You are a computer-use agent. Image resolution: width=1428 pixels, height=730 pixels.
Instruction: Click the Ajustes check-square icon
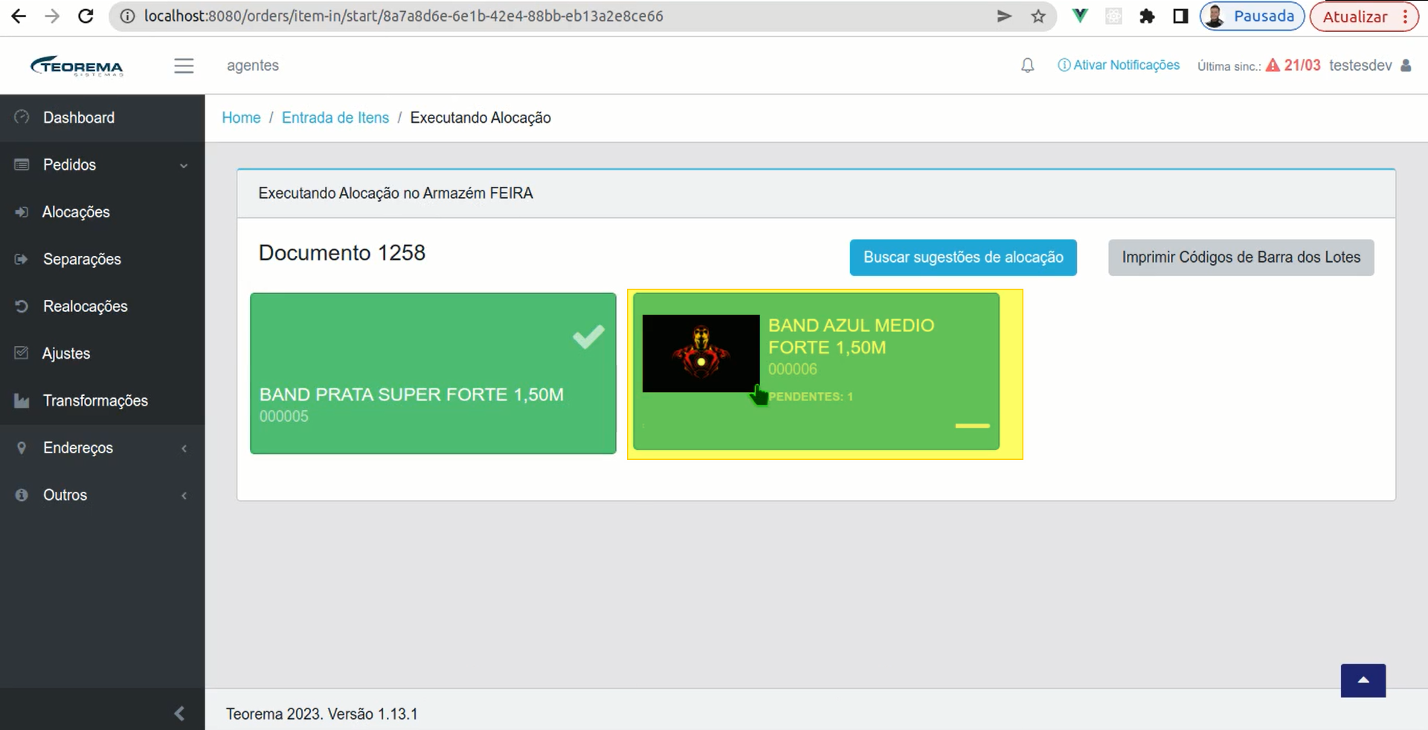tap(22, 353)
